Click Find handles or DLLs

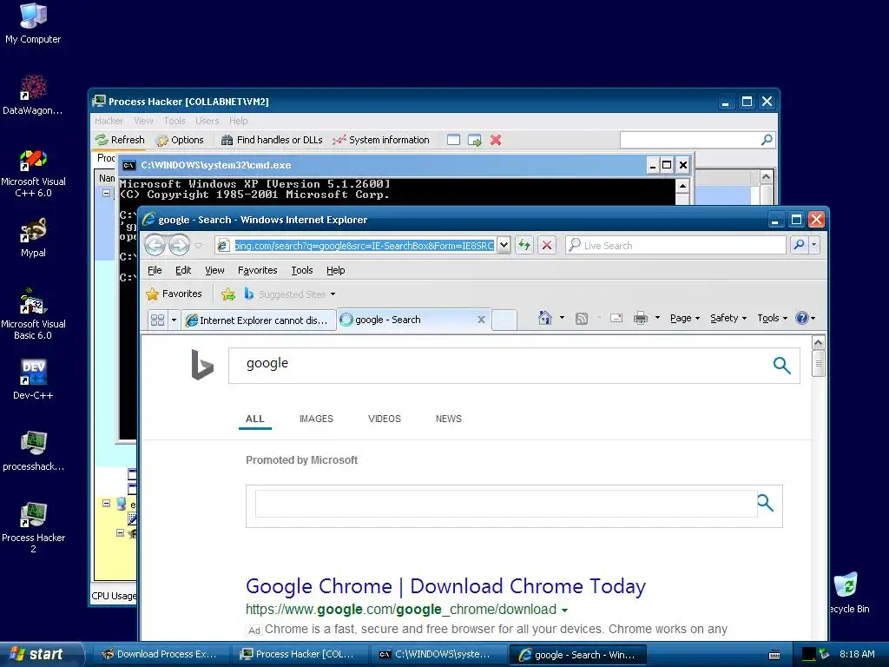point(272,140)
